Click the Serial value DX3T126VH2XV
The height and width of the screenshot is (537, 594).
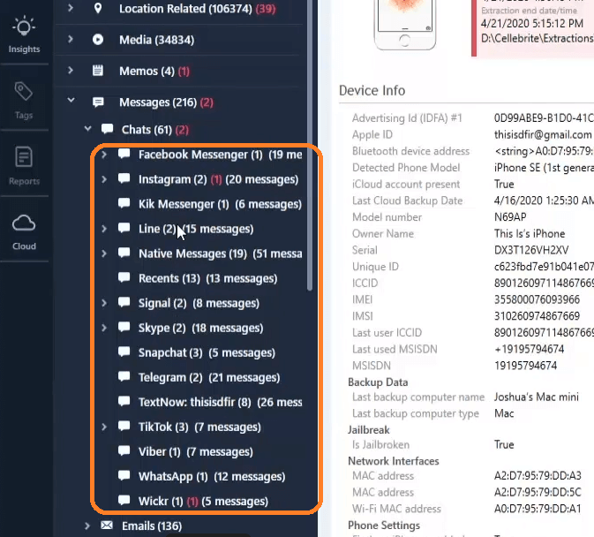(x=531, y=250)
